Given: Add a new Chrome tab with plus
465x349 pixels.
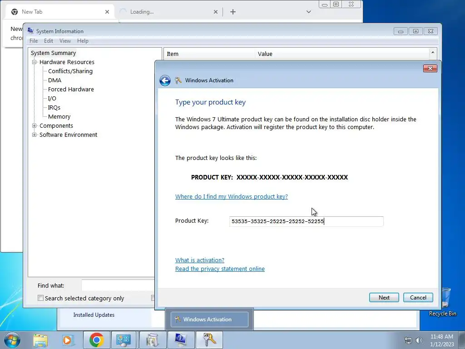Looking at the screenshot, I should point(233,12).
